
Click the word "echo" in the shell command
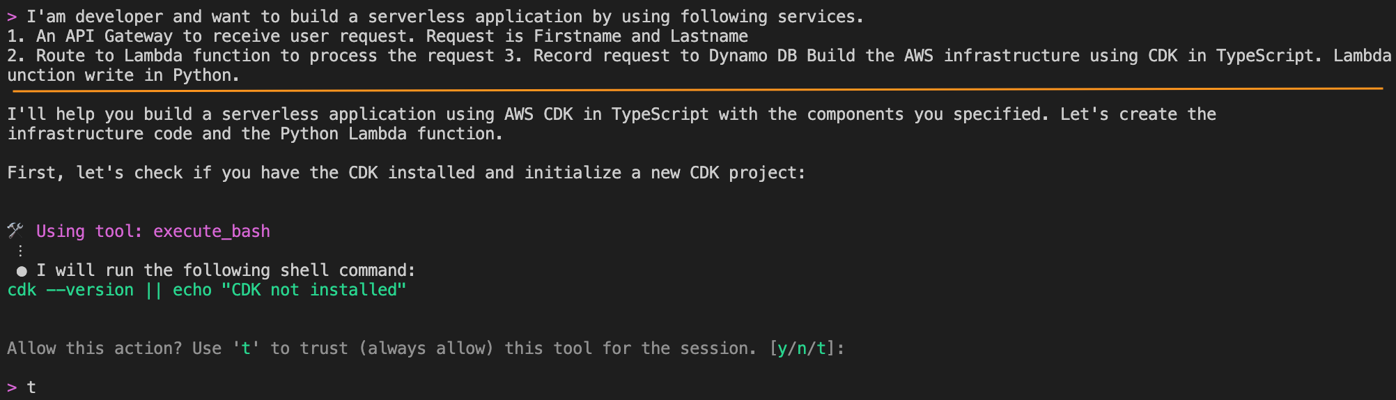pyautogui.click(x=192, y=290)
